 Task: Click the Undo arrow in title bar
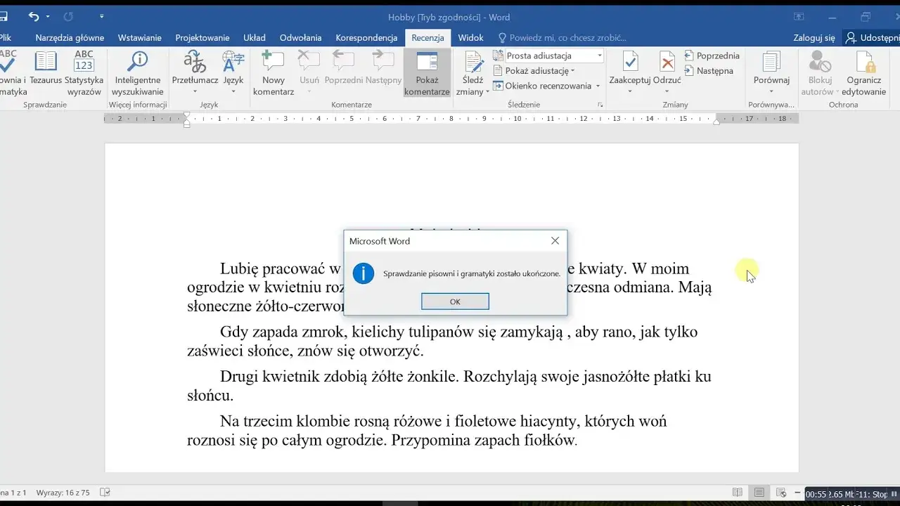coord(33,16)
